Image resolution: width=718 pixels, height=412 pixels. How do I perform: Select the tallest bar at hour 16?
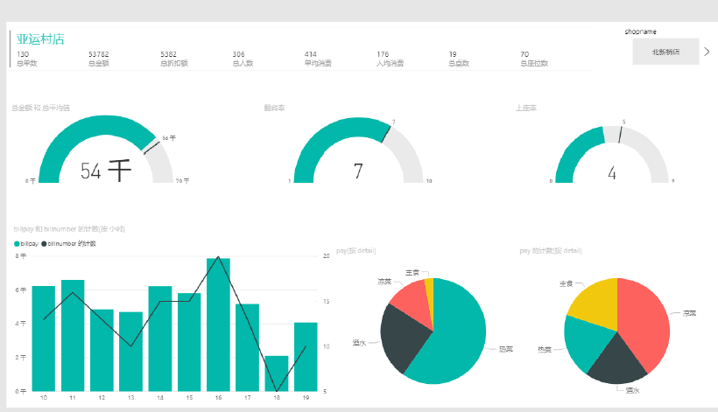tap(218, 325)
